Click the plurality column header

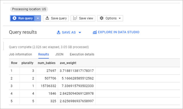coord(27,63)
